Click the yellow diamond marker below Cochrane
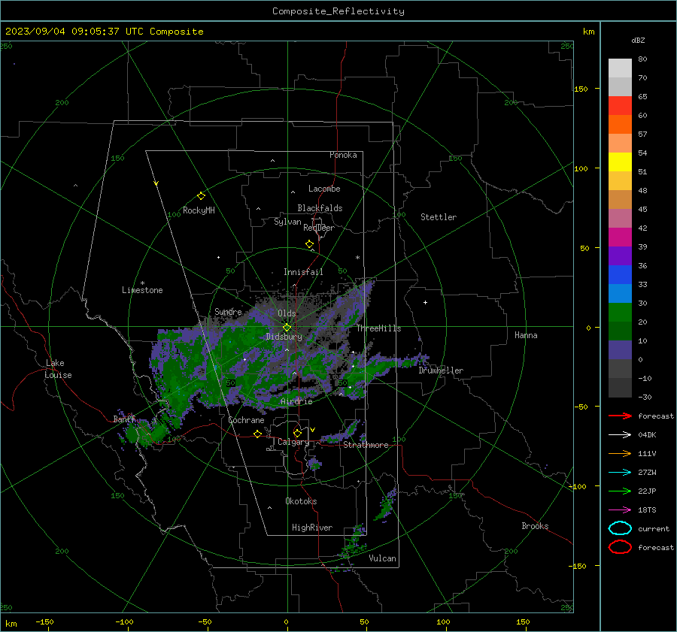The image size is (677, 632). [257, 434]
